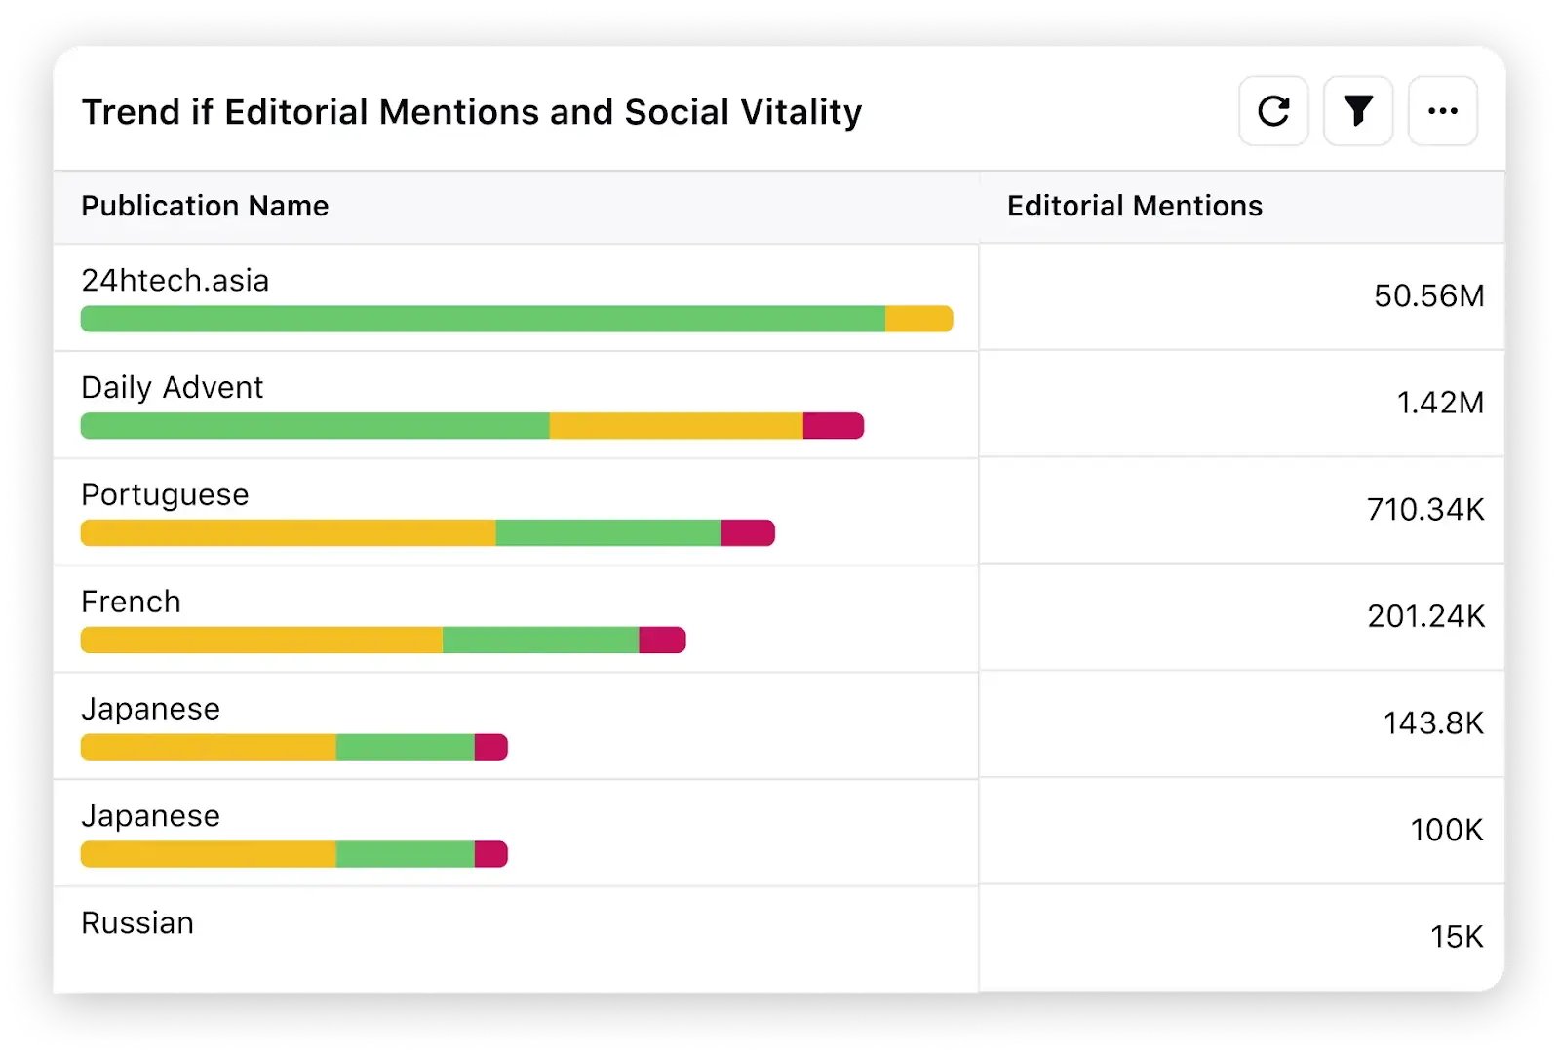Screen dimensions: 1560x1053
Task: Click the 50.56M mentions value
Action: pyautogui.click(x=1428, y=295)
